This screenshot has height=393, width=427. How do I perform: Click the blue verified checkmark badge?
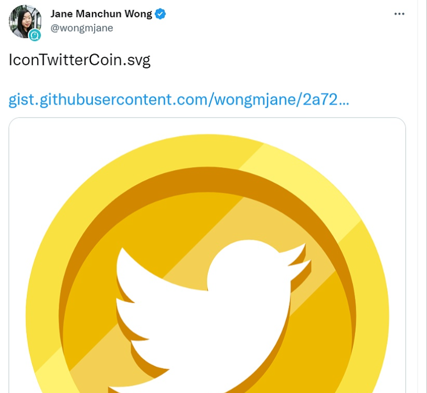[160, 14]
